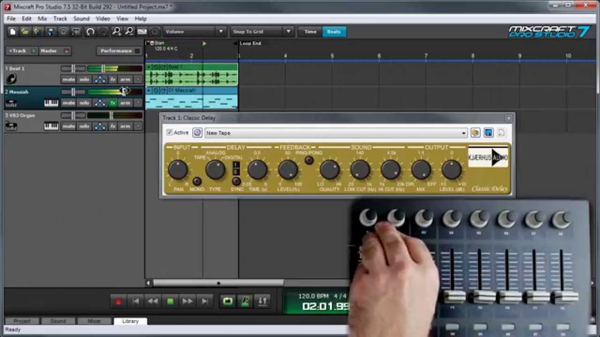Click Messiah piano keyboard instrument icon
This screenshot has width=600, height=337.
51,103
